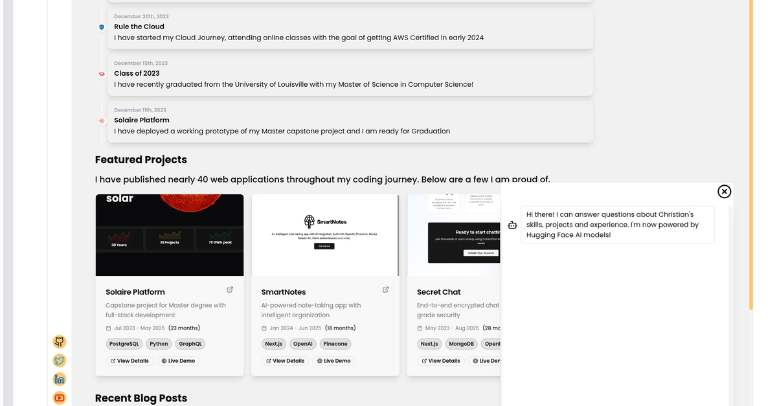Click the chatbot avatar icon
The height and width of the screenshot is (406, 777).
512,225
